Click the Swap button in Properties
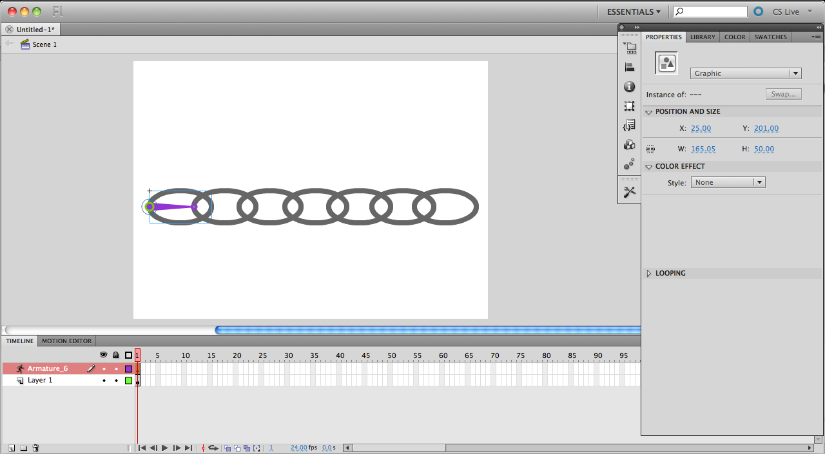Image resolution: width=825 pixels, height=454 pixels. click(x=783, y=93)
